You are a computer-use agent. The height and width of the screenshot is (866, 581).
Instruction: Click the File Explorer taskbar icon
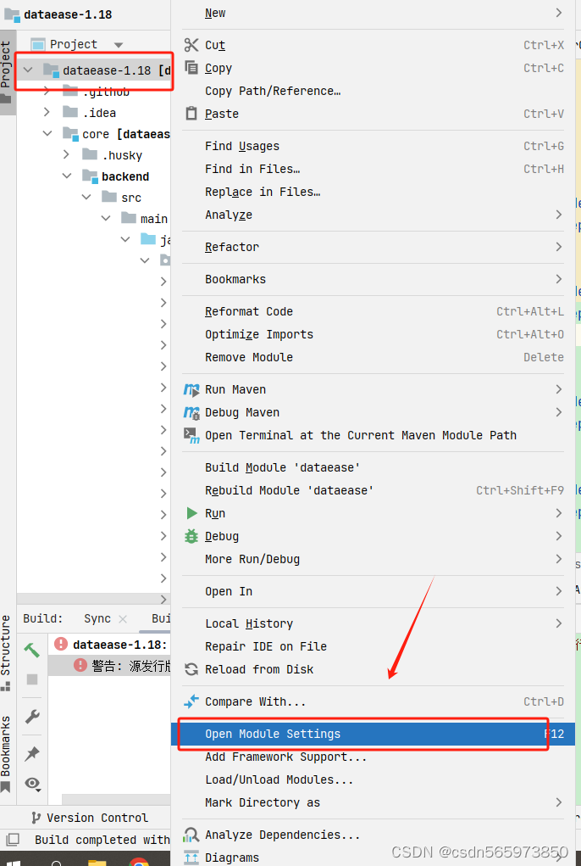tap(97, 862)
